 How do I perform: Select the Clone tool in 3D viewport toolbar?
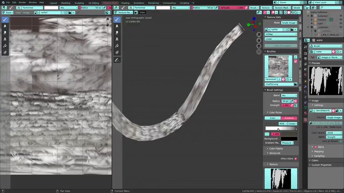[117, 39]
